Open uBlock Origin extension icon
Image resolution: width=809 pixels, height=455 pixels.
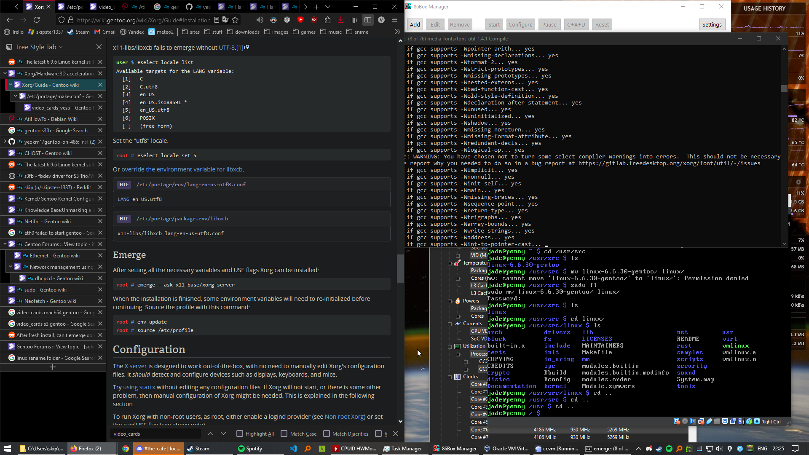314,20
